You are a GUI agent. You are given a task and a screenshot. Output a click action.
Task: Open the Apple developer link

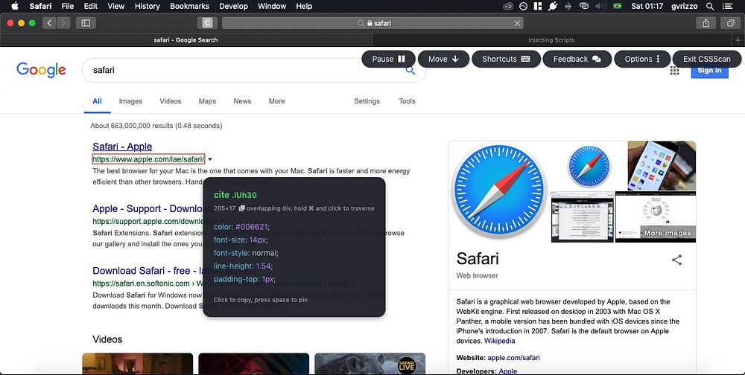508,371
